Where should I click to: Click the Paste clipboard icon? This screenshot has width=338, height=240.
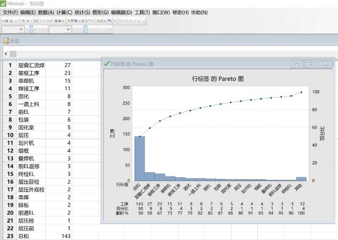23,21
